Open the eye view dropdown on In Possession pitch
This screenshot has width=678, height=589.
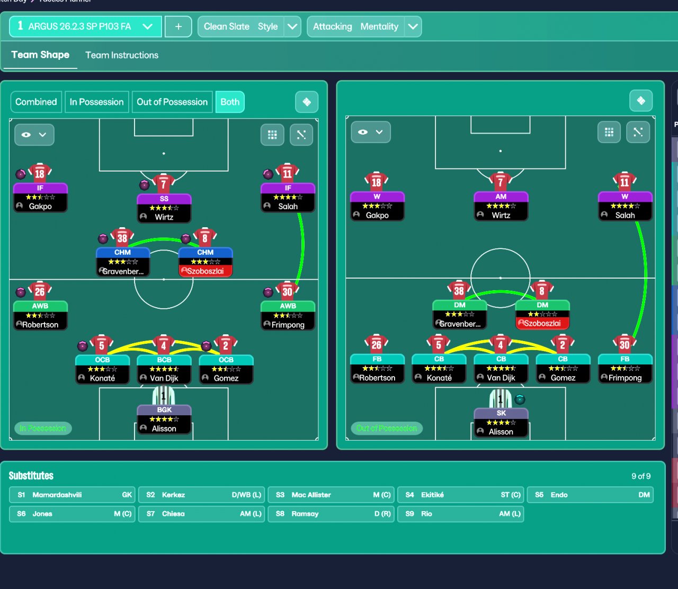click(34, 135)
